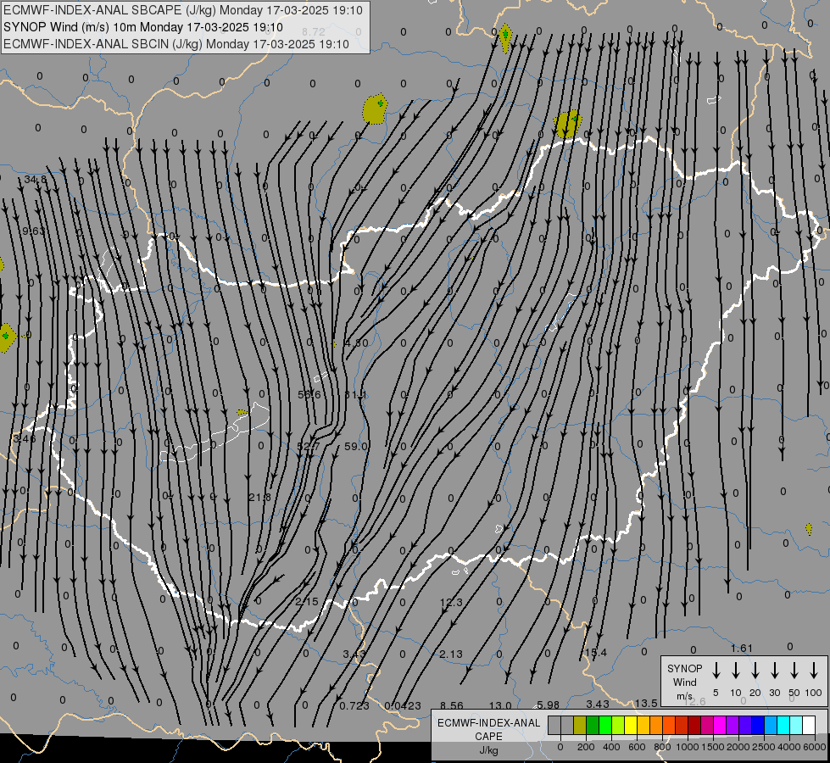Click the 59.0 CAPE value on map

point(356,447)
